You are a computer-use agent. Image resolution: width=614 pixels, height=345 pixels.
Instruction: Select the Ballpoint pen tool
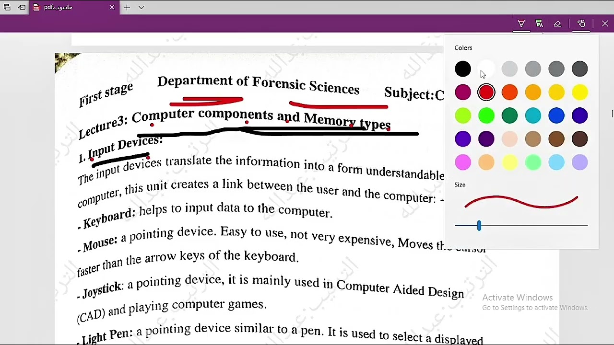[x=521, y=23]
